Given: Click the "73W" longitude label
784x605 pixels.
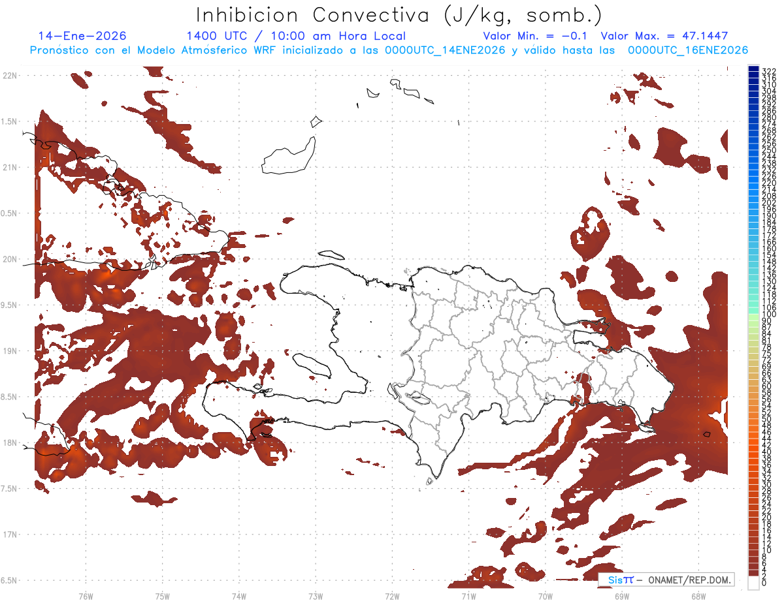Looking at the screenshot, I should tap(316, 596).
